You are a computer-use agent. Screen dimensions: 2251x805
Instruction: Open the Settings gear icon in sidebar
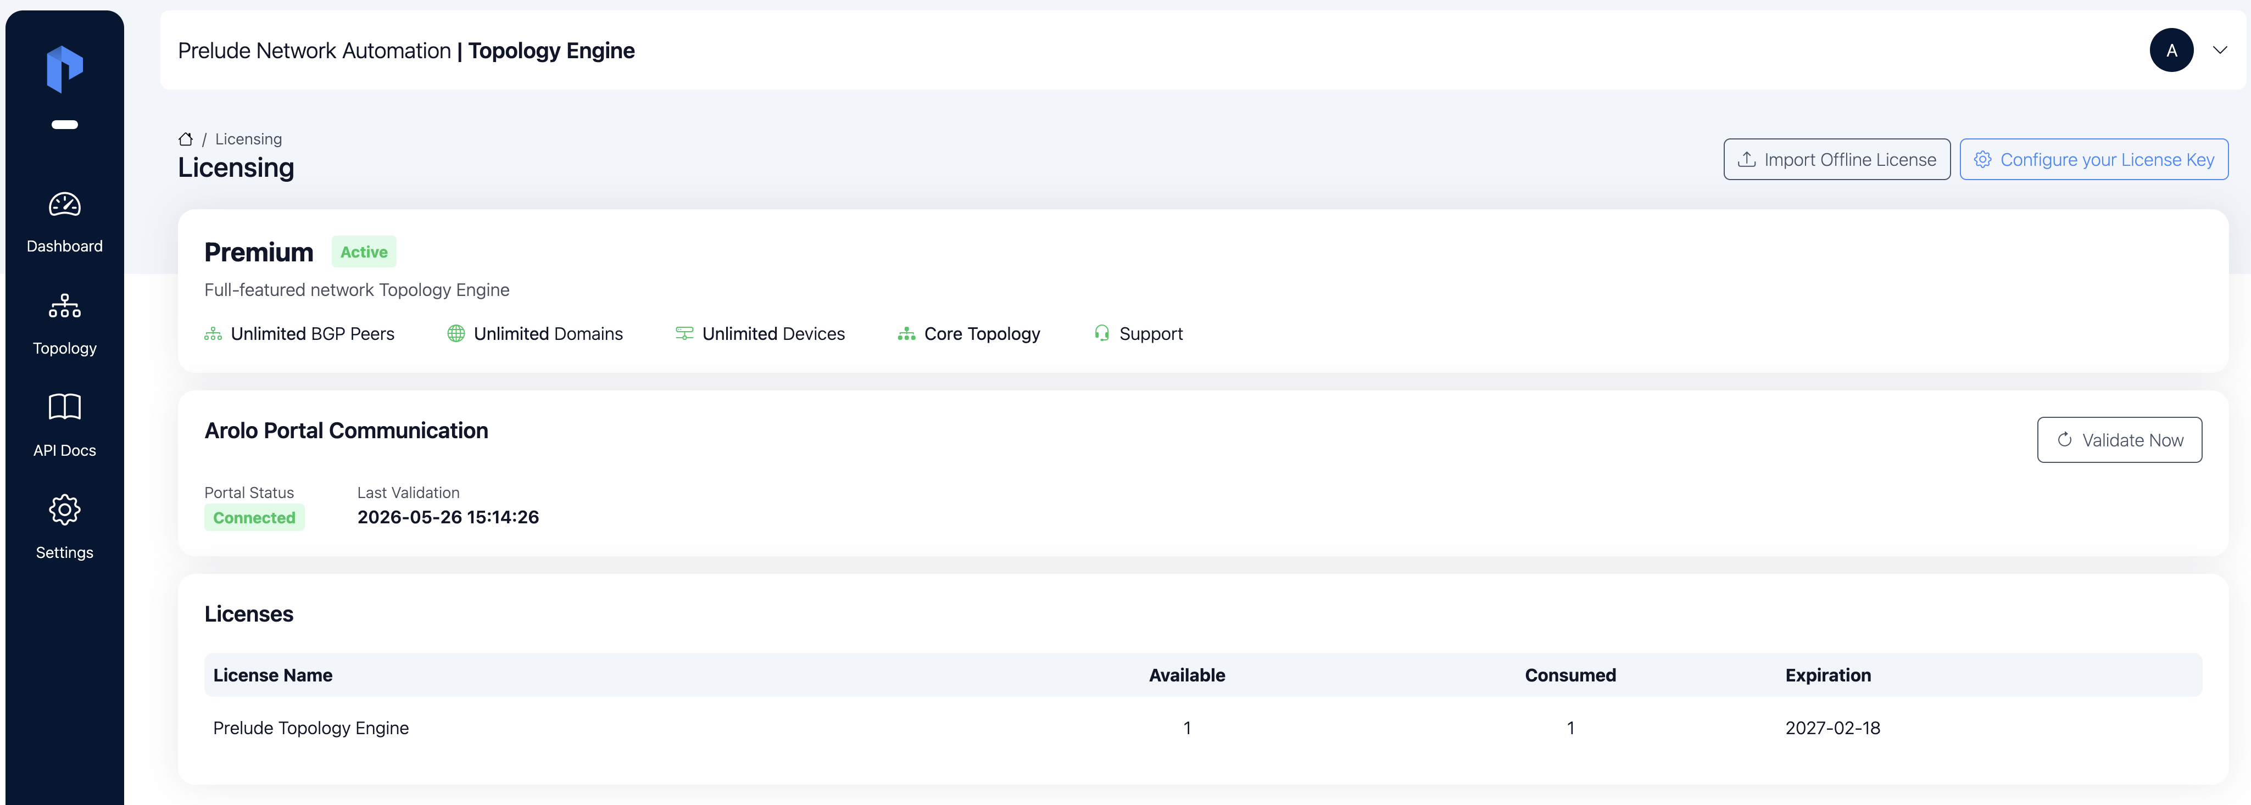click(x=65, y=510)
